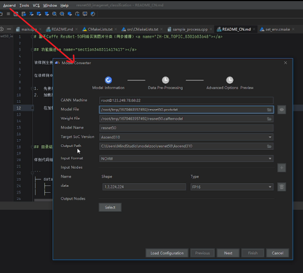Screen dimensions: 303x273
Task: Switch to the src\CMakeLists.txt tab
Action: (143, 29)
